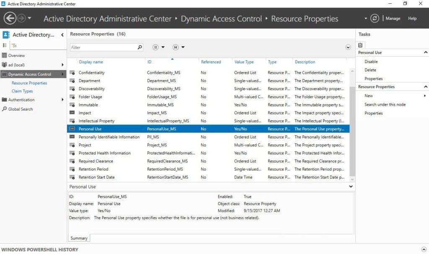
Task: Click the PII_MS ID cell
Action: pyautogui.click(x=153, y=137)
